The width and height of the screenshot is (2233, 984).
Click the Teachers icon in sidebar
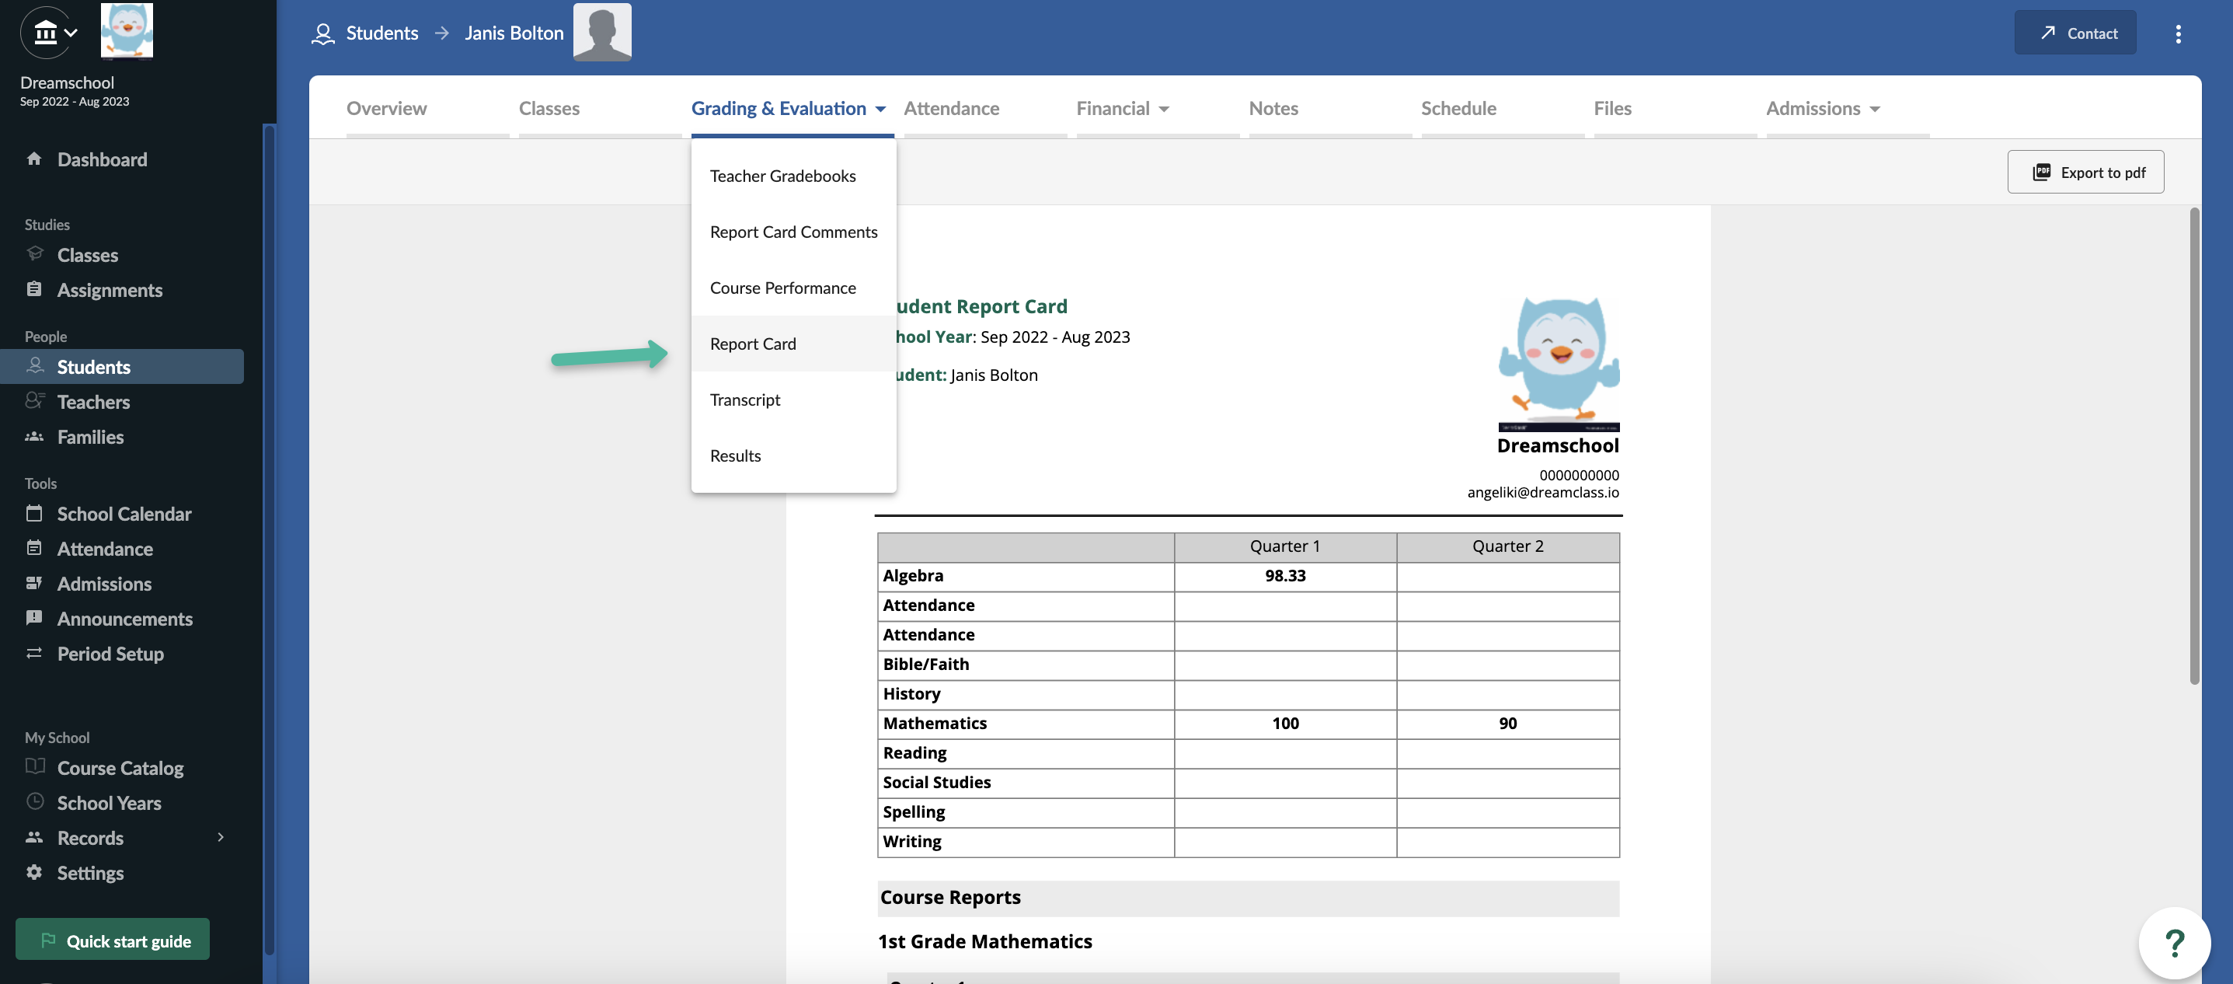pos(35,400)
